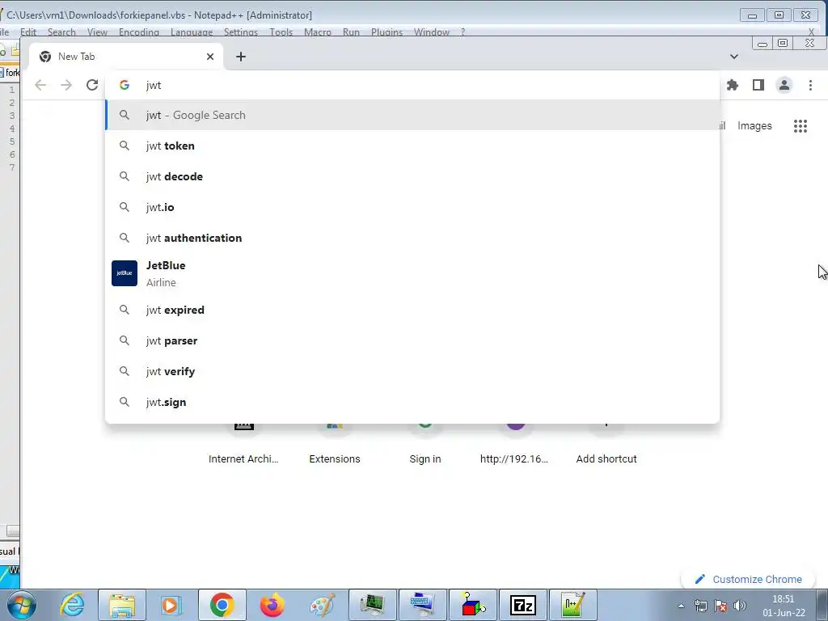
Task: Open the 7-Zip taskbar icon
Action: click(523, 605)
